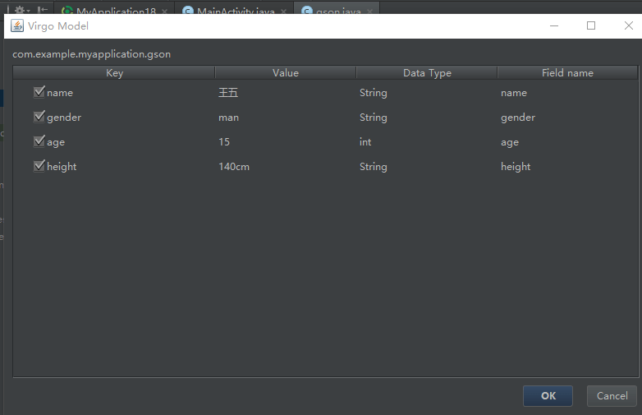Click the hide panel icon beside the gear

tap(43, 10)
